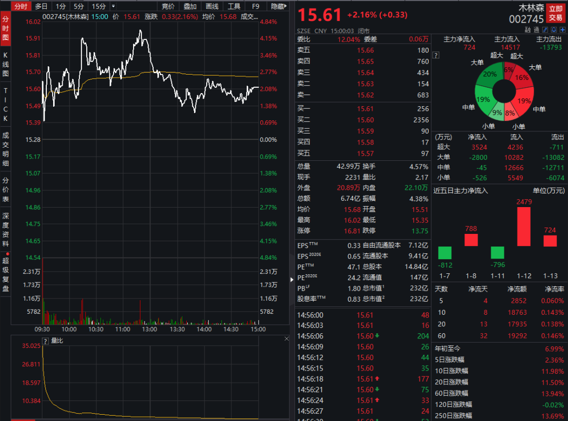Open the K线图 sidebar view

pyautogui.click(x=6, y=65)
